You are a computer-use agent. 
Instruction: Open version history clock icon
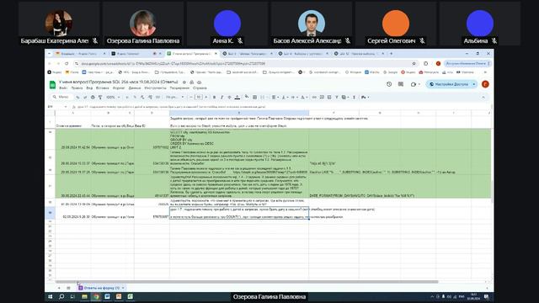click(389, 84)
